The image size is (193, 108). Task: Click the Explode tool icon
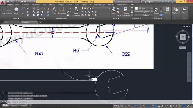click(x=48, y=12)
